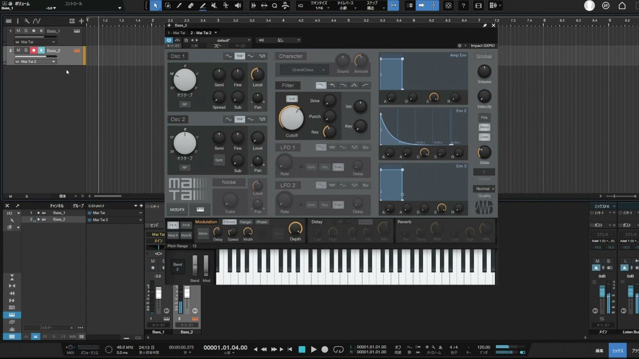Viewport: 639px width, 359px height.
Task: Solo the Bass_1 track
Action: [x=26, y=31]
